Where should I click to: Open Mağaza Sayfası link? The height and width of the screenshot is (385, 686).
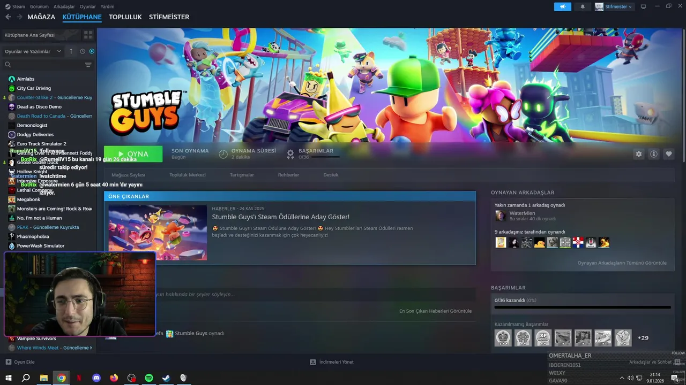128,175
